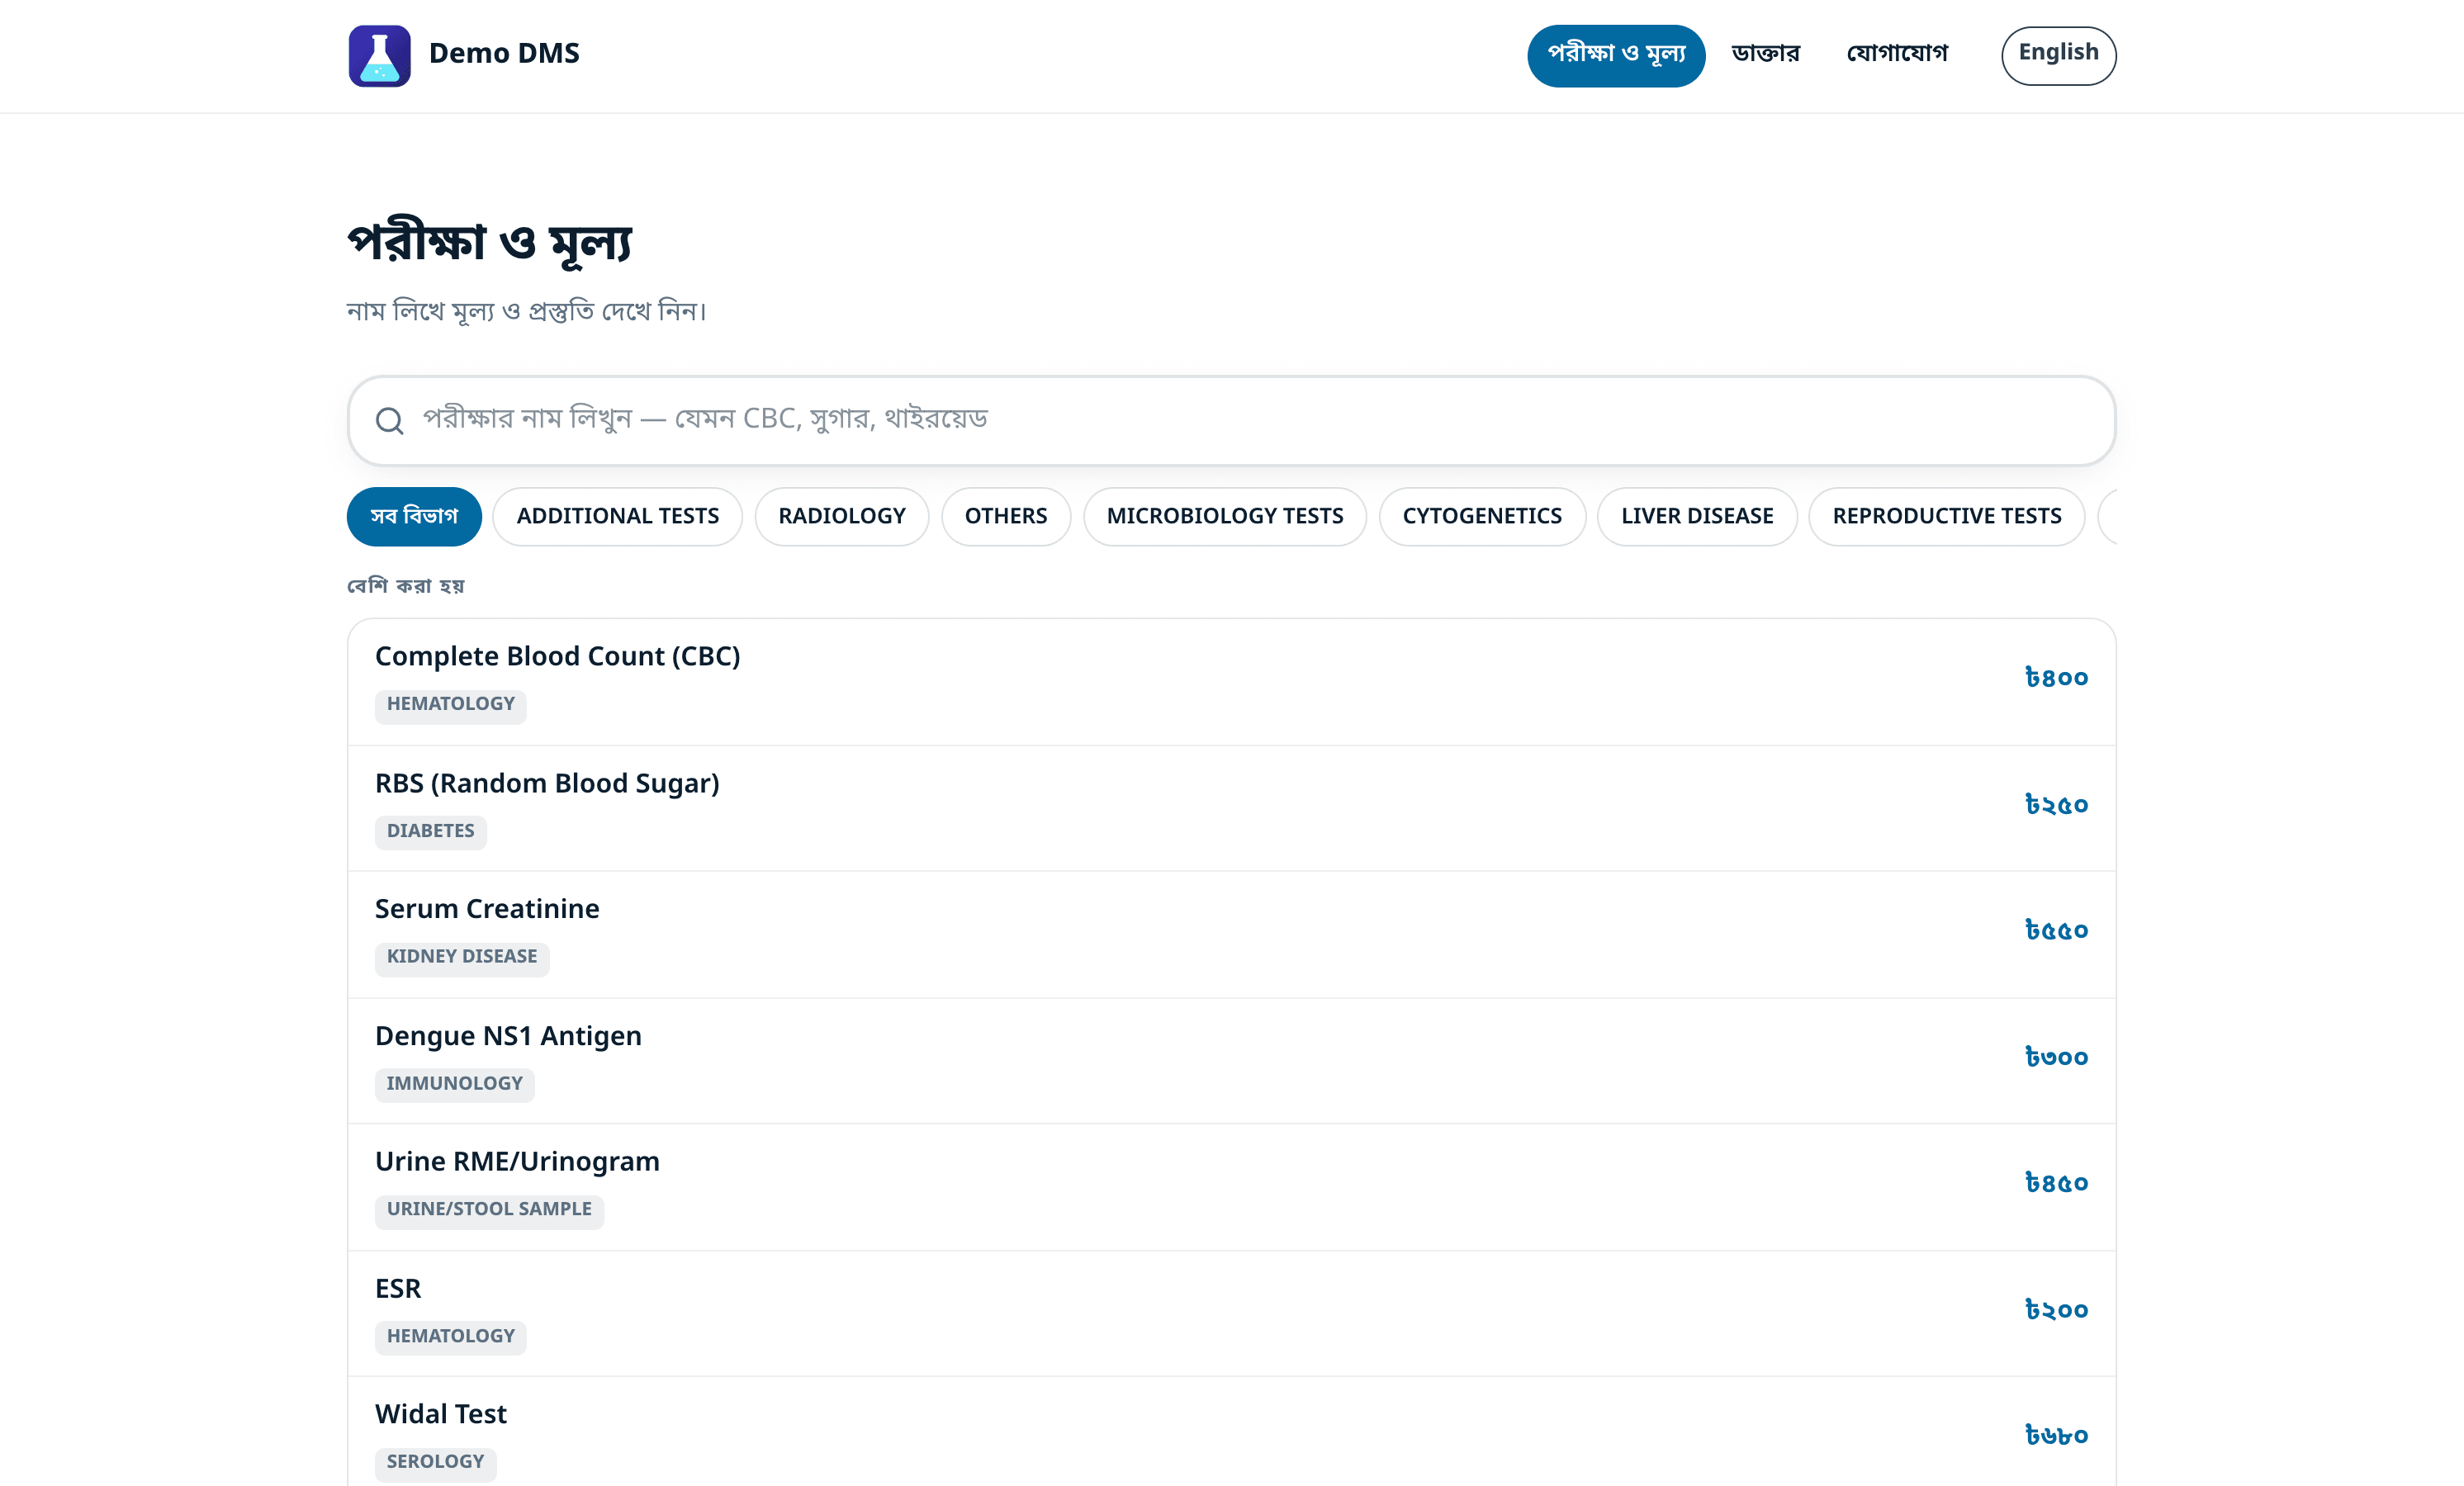
Task: Filter by MICROBIOLOGY TESTS
Action: click(1224, 516)
